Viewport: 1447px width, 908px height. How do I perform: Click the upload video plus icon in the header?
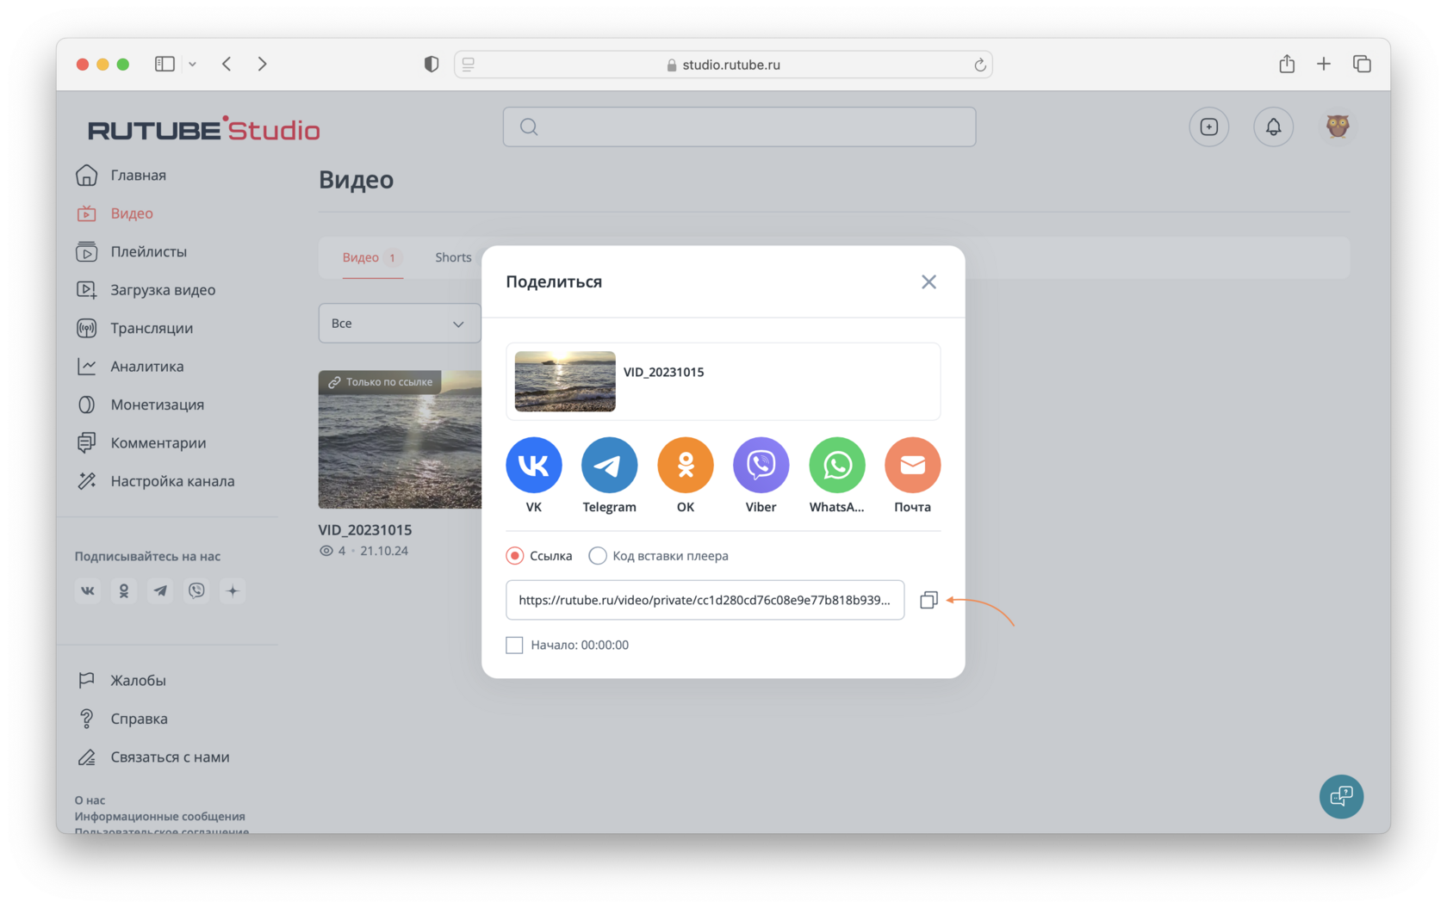pos(1209,127)
